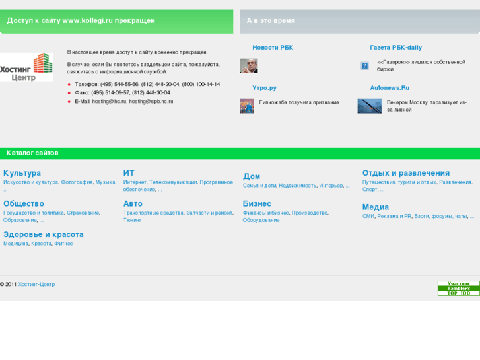Open the Телекоммуникации subcategory link

point(173,182)
